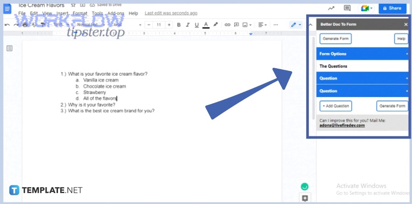412x204 pixels.
Task: Expand the first Question section
Action: tap(363, 78)
